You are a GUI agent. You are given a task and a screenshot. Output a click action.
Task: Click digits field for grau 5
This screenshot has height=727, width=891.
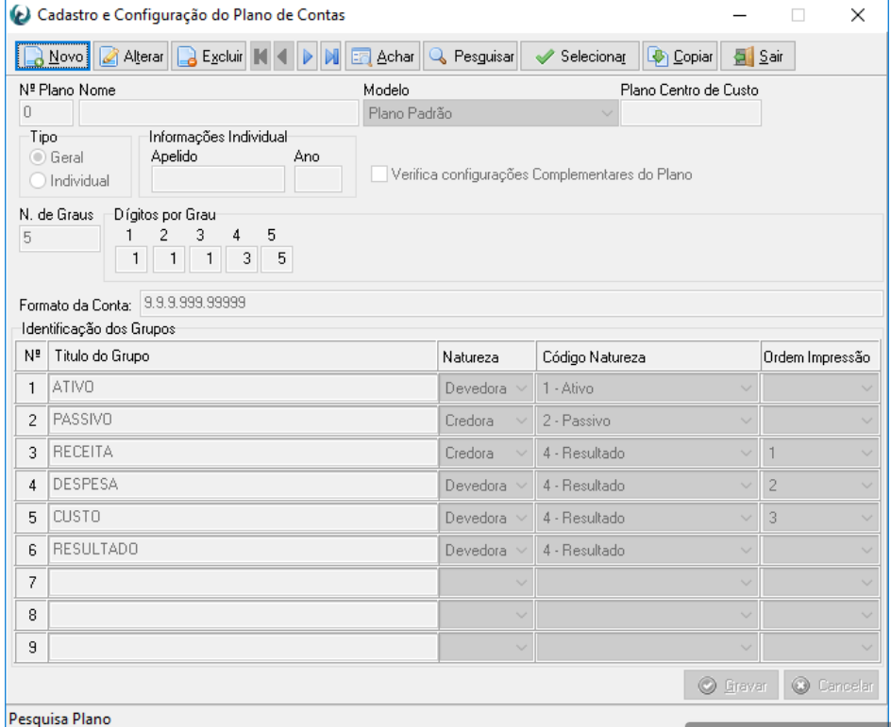coord(277,258)
